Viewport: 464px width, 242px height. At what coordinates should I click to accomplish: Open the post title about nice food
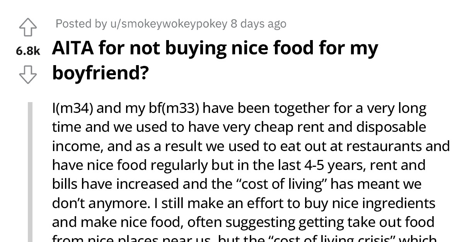click(215, 60)
